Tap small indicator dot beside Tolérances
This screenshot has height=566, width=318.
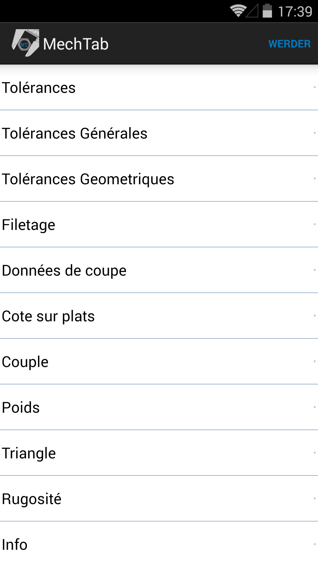pyautogui.click(x=315, y=87)
